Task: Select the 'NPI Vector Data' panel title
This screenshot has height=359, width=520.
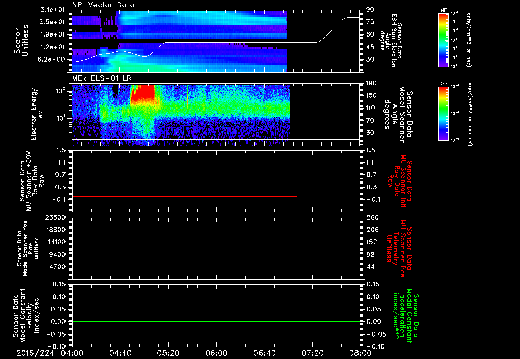Action: [x=103, y=5]
